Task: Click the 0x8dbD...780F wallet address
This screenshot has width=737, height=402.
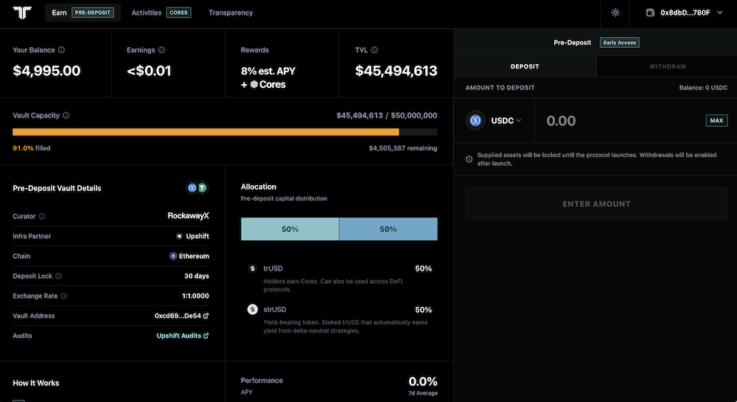Action: [x=685, y=13]
